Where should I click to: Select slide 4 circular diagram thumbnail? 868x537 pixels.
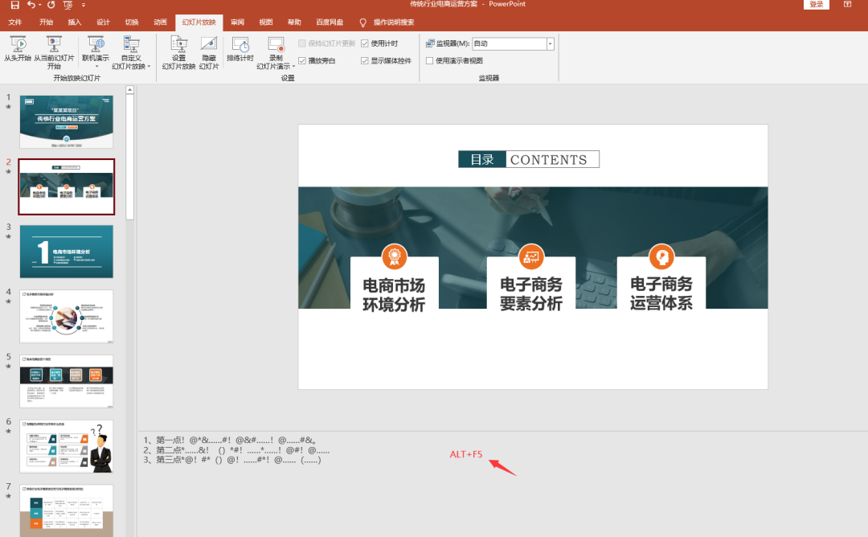pyautogui.click(x=67, y=316)
